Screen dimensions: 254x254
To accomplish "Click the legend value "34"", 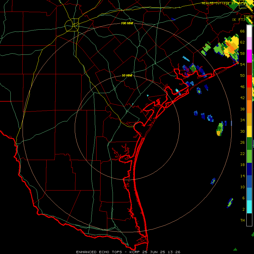I will 242,120.
